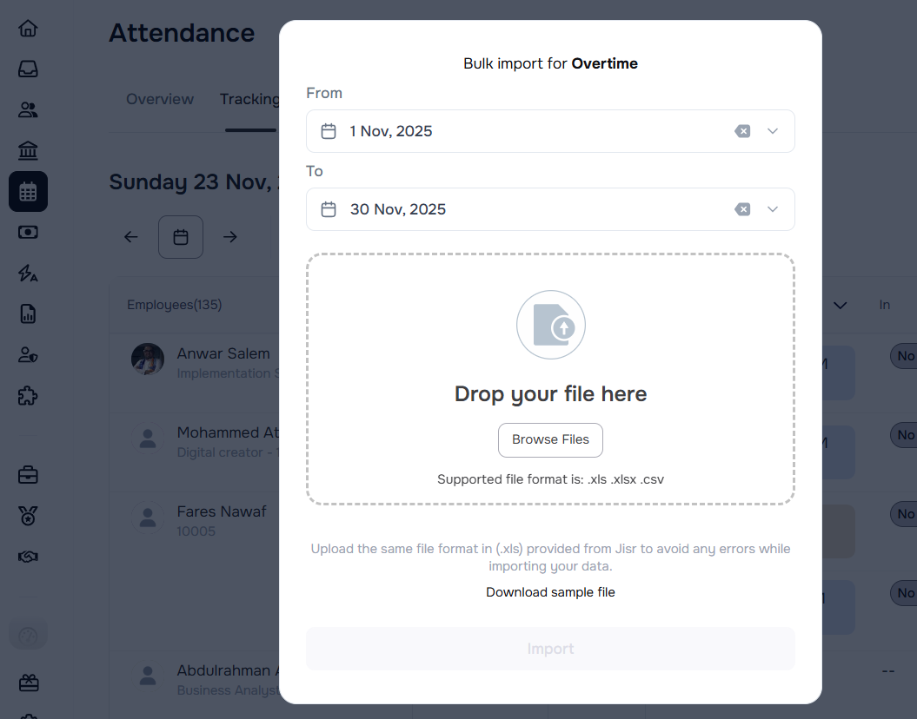Open the puzzle piece integrations icon

(x=28, y=396)
